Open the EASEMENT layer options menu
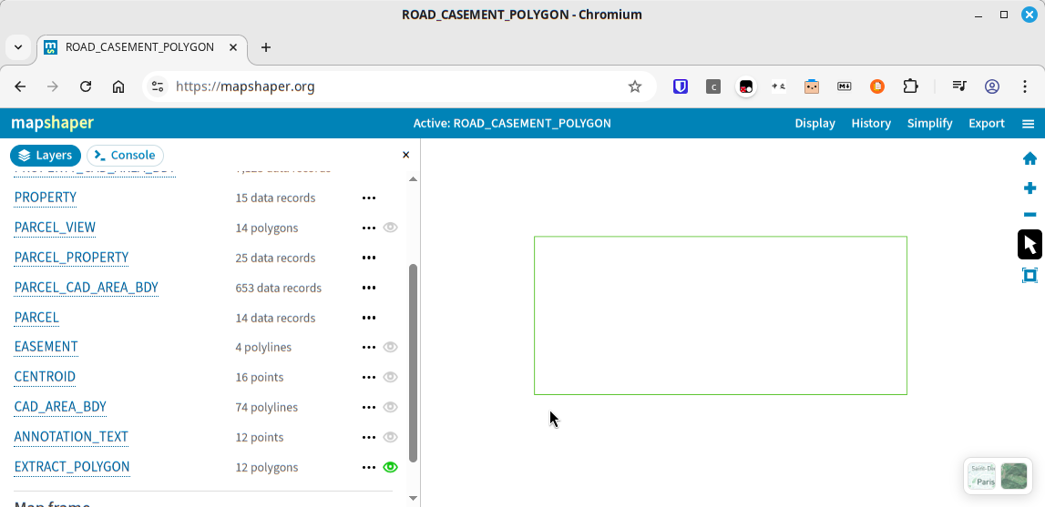This screenshot has height=507, width=1045. [x=369, y=347]
